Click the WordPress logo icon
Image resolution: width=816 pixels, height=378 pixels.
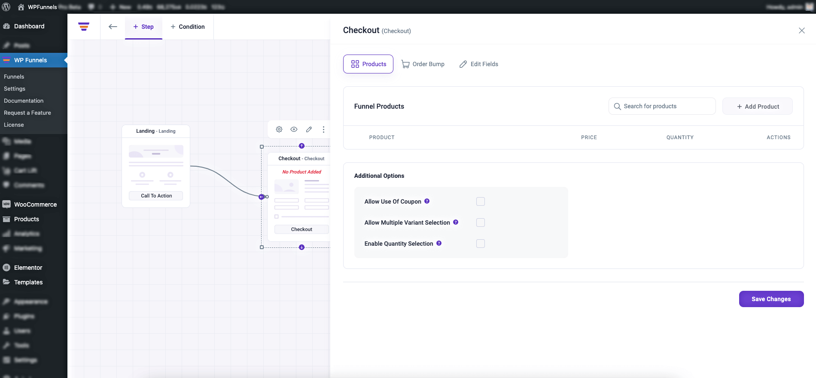6,7
